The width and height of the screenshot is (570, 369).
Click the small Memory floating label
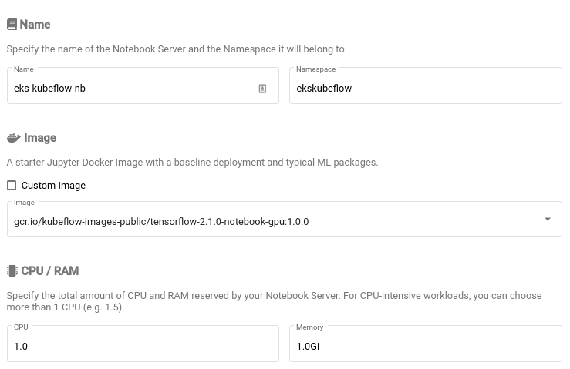309,327
